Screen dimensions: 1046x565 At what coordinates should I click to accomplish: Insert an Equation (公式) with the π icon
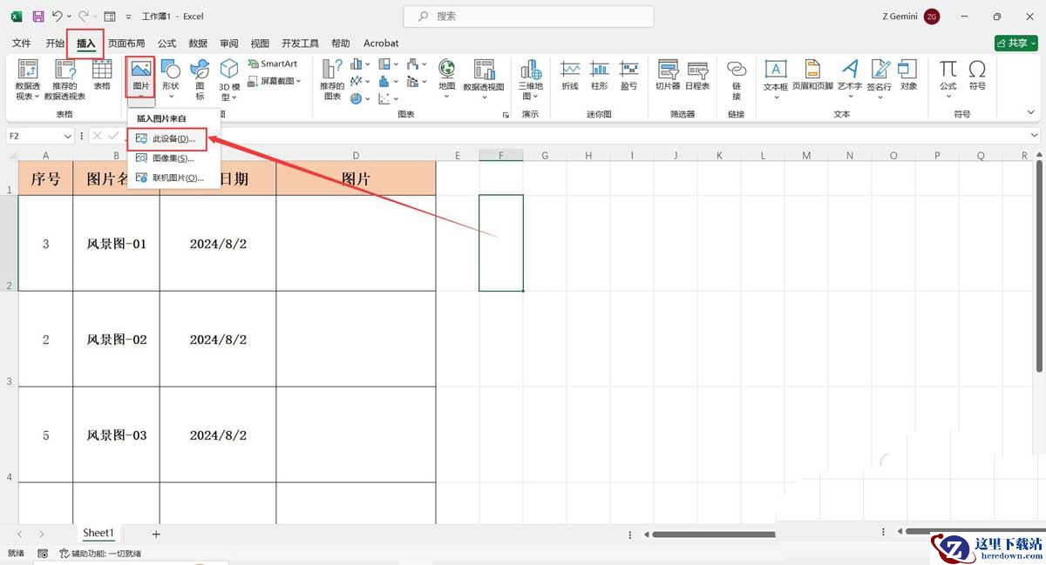click(948, 80)
